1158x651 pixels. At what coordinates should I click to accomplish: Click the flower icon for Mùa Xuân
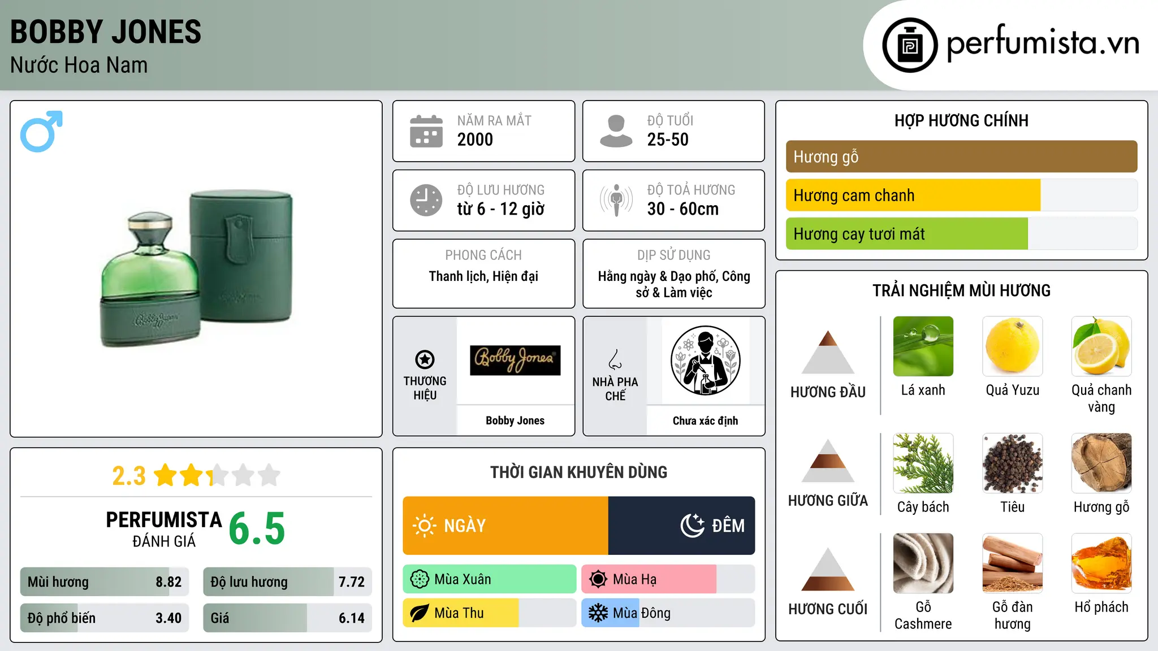(x=420, y=579)
